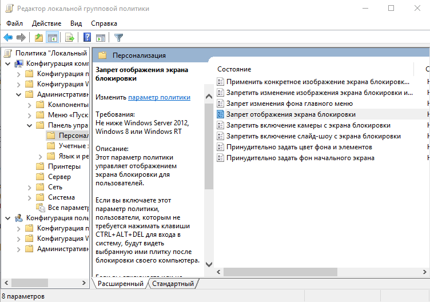Click the policy list horizontal scrollbar right arrow

tap(424, 272)
